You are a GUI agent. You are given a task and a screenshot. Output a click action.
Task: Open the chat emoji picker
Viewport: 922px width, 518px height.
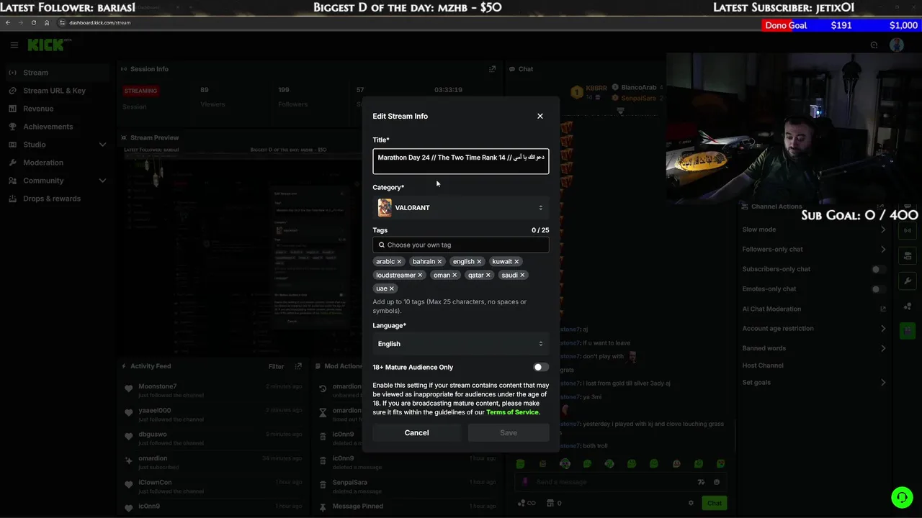click(x=717, y=482)
